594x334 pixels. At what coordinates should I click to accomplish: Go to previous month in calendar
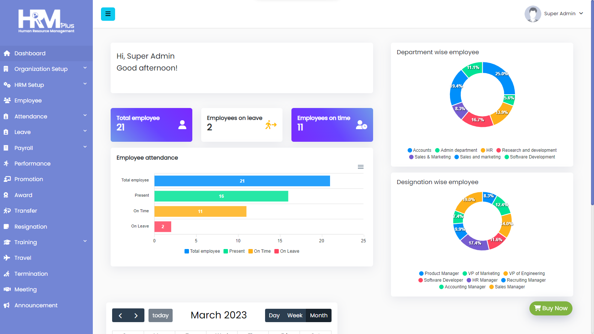120,315
